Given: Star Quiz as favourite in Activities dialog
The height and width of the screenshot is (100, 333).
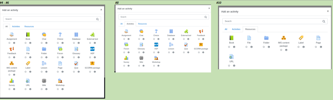Looking at the screenshot, I should click(184, 52).
